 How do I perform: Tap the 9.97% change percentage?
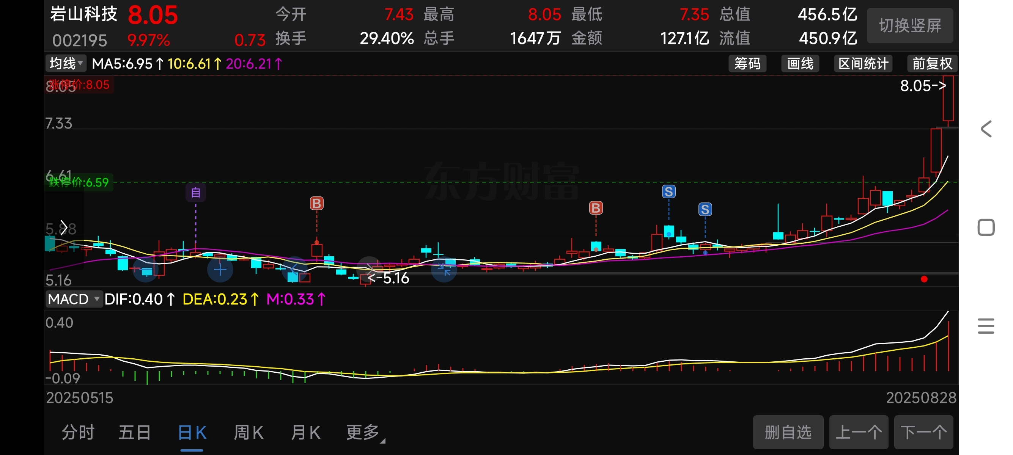149,40
